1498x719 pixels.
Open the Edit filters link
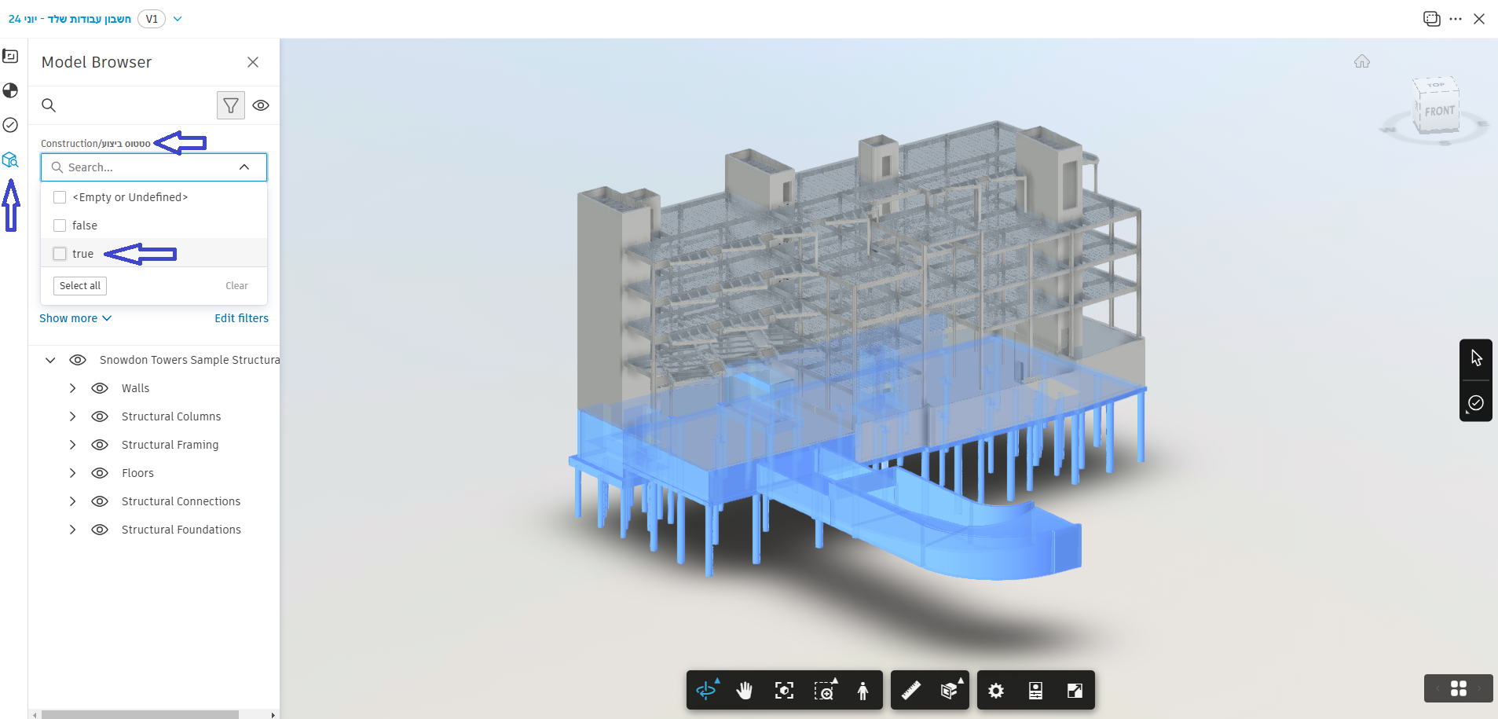[x=241, y=318]
